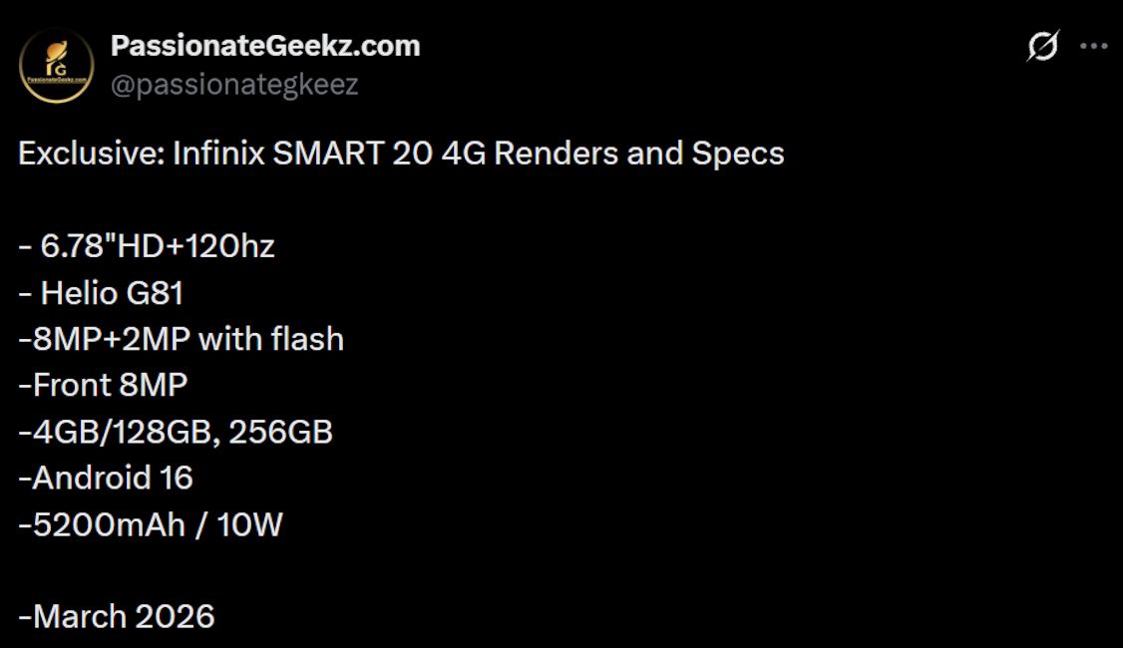Click the Grok AI summary icon
Viewport: 1123px width, 648px height.
tap(1043, 45)
